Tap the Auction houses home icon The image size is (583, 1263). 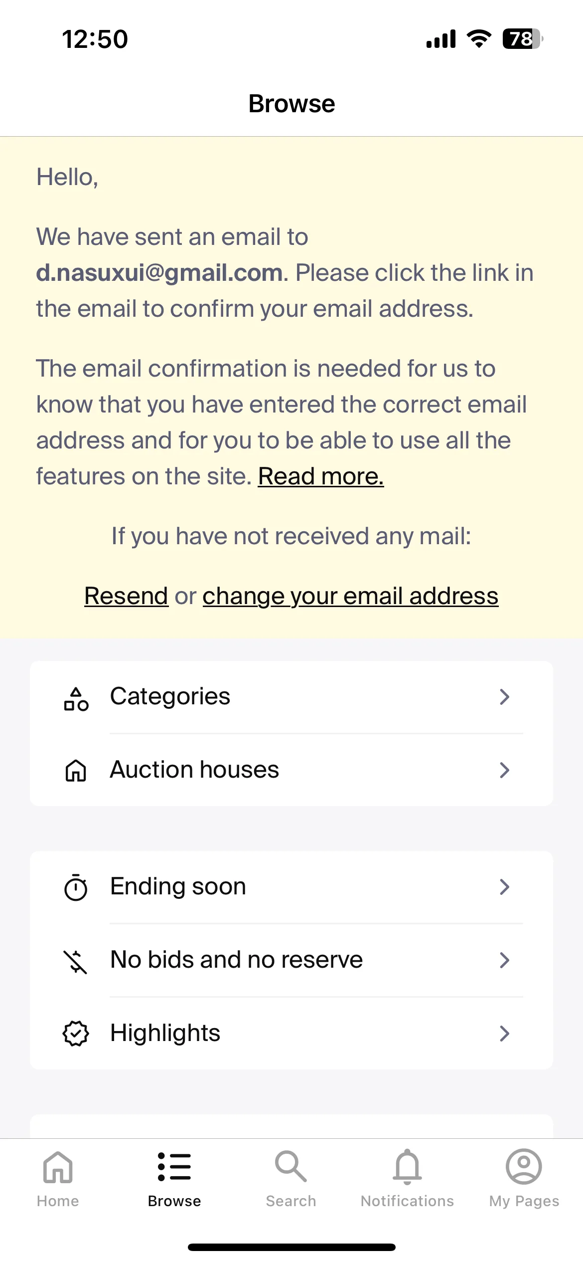(76, 770)
